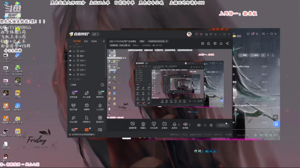
Task: Adjust volume icon in music player
Action: click(255, 135)
